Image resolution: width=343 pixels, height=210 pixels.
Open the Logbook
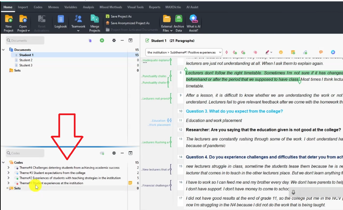60,22
